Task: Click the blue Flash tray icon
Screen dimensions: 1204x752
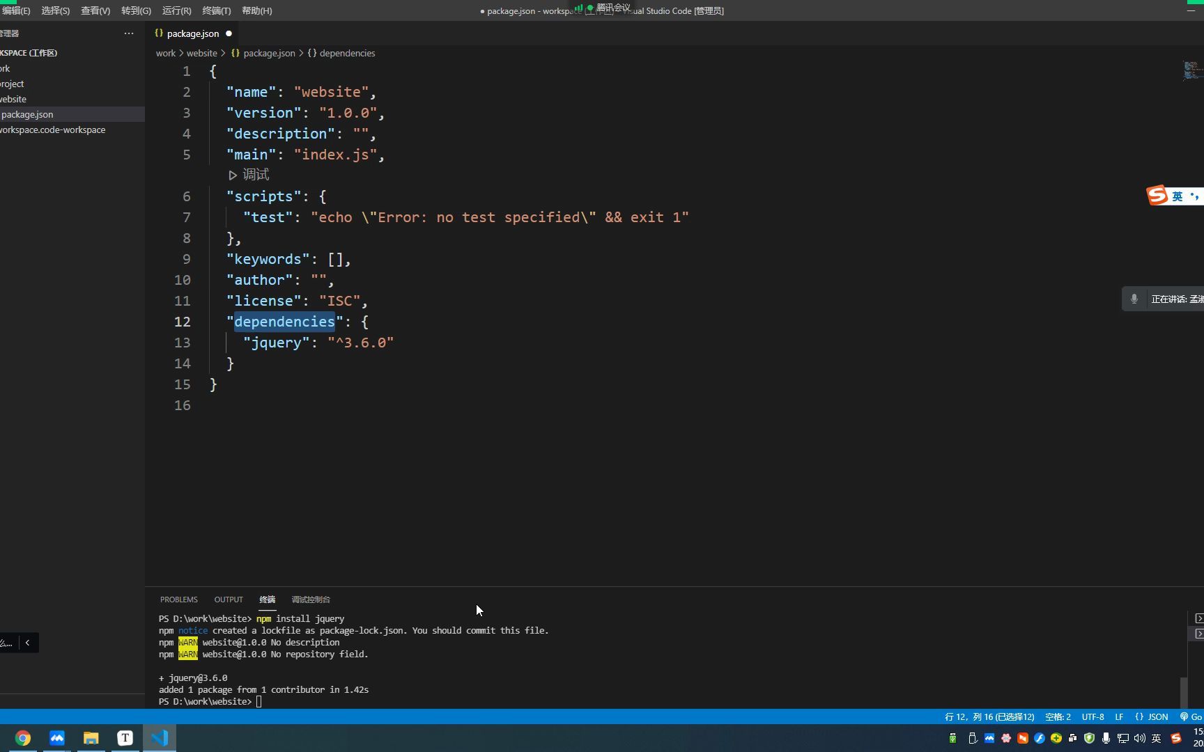Action: tap(1040, 738)
